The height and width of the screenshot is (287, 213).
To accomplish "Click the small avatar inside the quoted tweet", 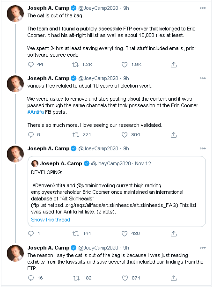I will [x=35, y=163].
